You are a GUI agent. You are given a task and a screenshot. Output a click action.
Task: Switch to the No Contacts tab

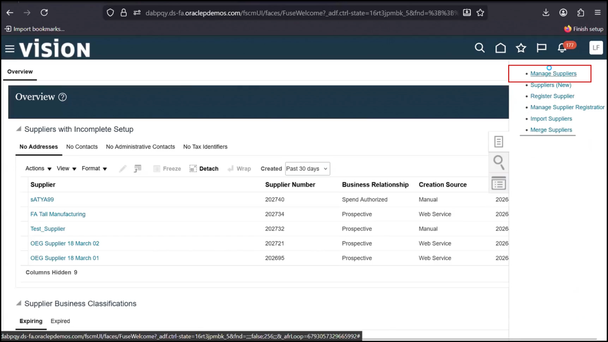82,147
